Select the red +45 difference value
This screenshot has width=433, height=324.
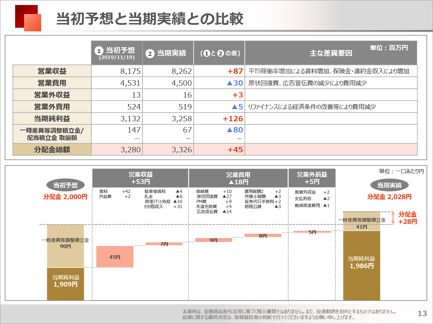click(x=235, y=149)
